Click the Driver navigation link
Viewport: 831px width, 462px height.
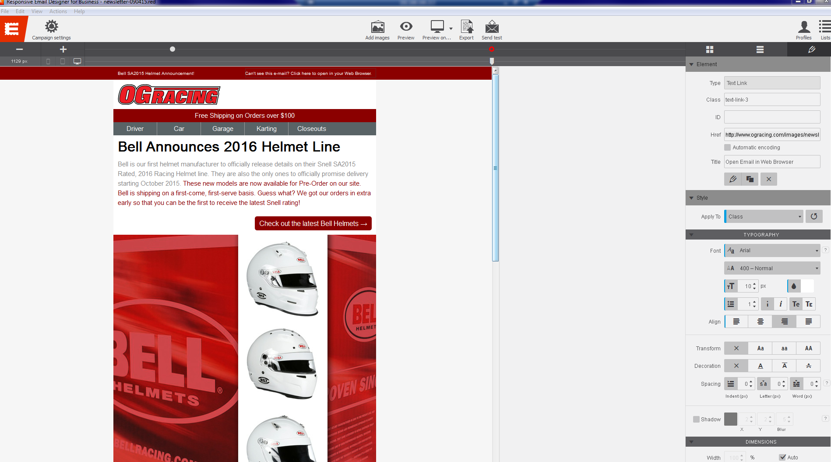[135, 129]
